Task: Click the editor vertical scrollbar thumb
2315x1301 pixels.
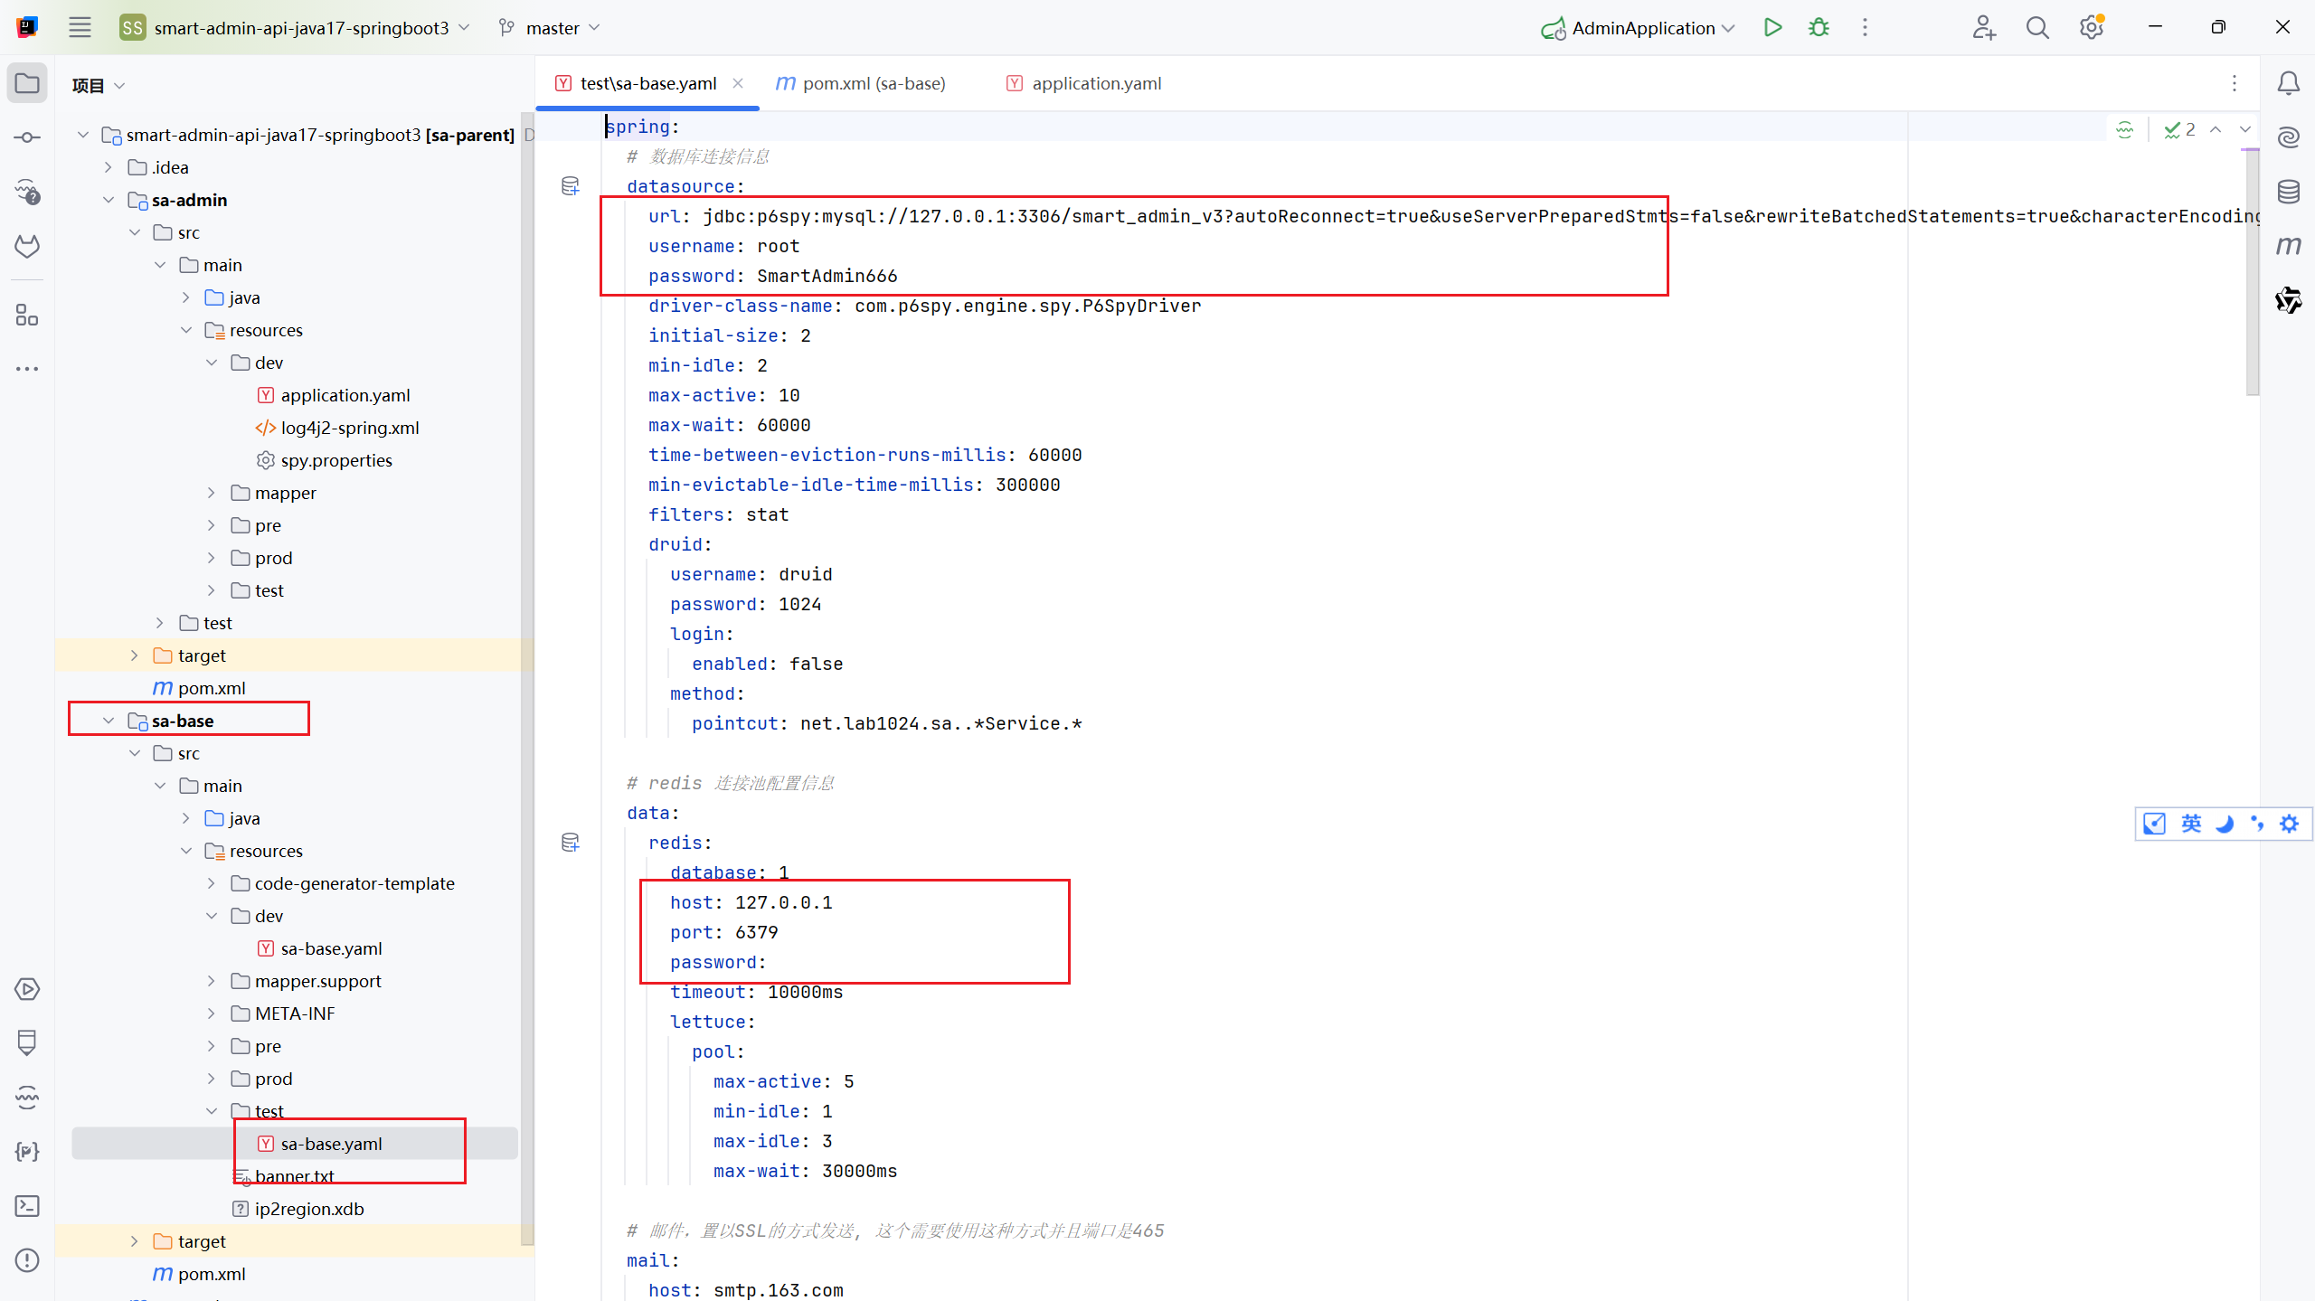Action: (x=2252, y=271)
